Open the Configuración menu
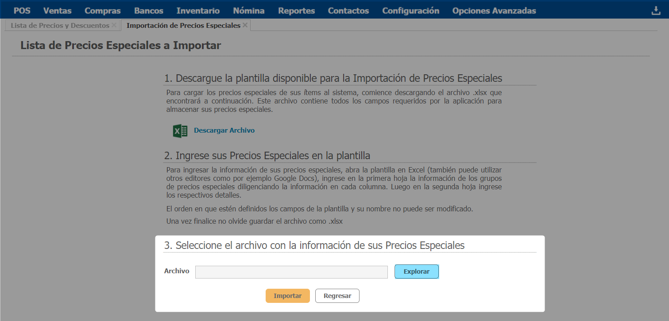 (x=411, y=11)
